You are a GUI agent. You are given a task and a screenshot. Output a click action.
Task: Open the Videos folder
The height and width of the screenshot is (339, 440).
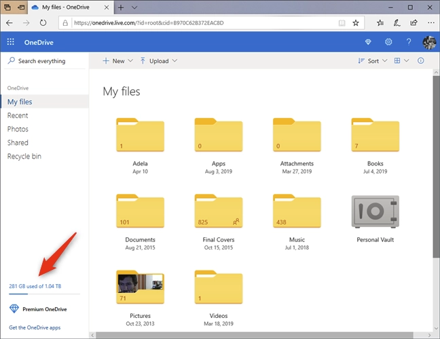pyautogui.click(x=219, y=287)
